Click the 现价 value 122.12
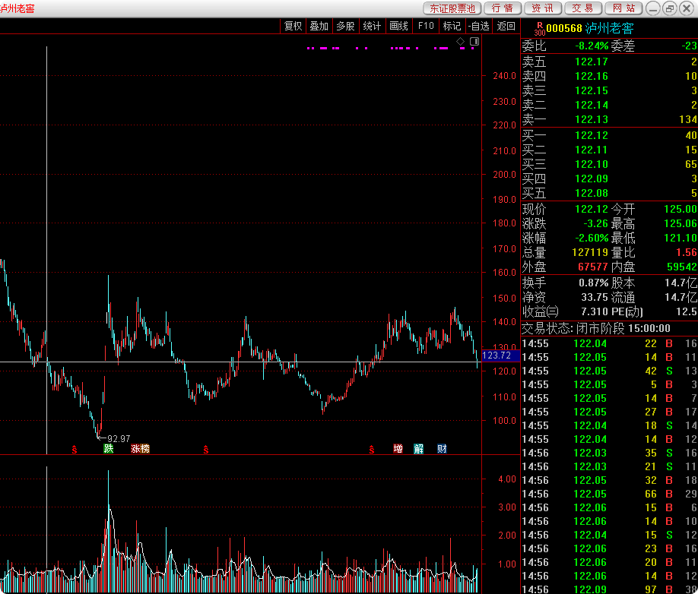 point(591,209)
